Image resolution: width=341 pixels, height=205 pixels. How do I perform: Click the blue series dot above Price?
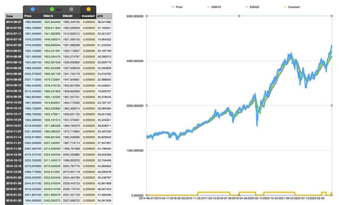32,9
